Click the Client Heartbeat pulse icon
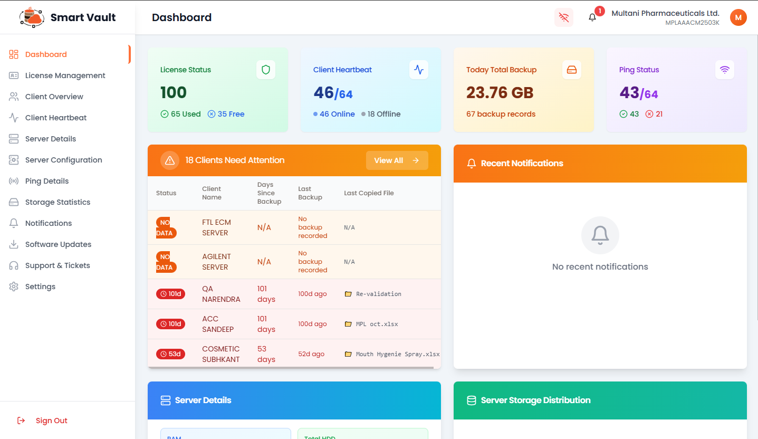758x439 pixels. [x=419, y=70]
